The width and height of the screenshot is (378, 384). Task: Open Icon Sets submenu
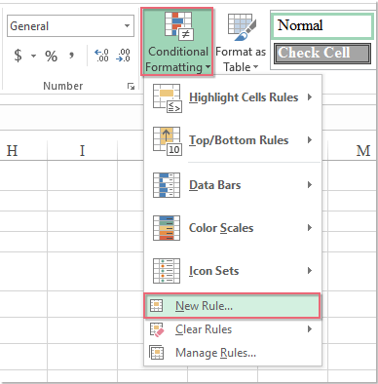click(x=233, y=271)
